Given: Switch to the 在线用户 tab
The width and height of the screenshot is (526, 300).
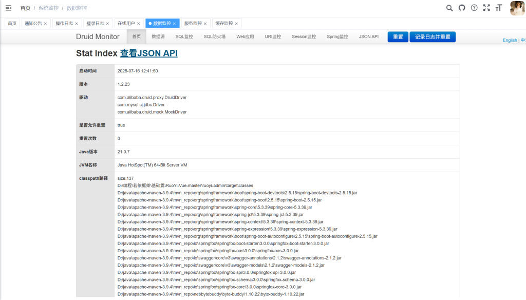Looking at the screenshot, I should tap(126, 24).
